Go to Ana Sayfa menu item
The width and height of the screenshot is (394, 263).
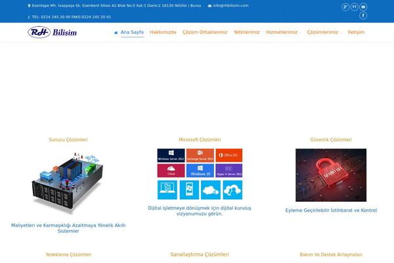pyautogui.click(x=132, y=32)
